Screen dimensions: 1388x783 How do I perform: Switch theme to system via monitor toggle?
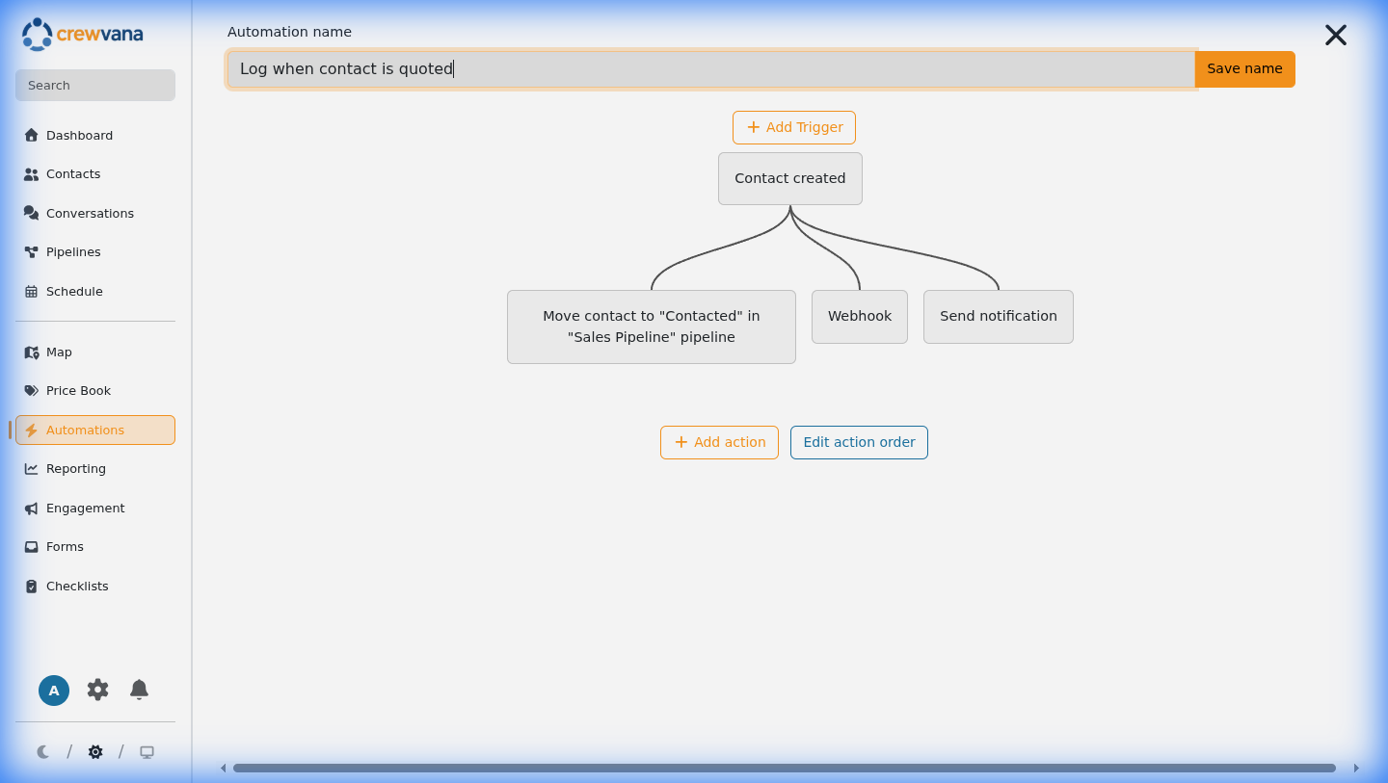pyautogui.click(x=147, y=751)
